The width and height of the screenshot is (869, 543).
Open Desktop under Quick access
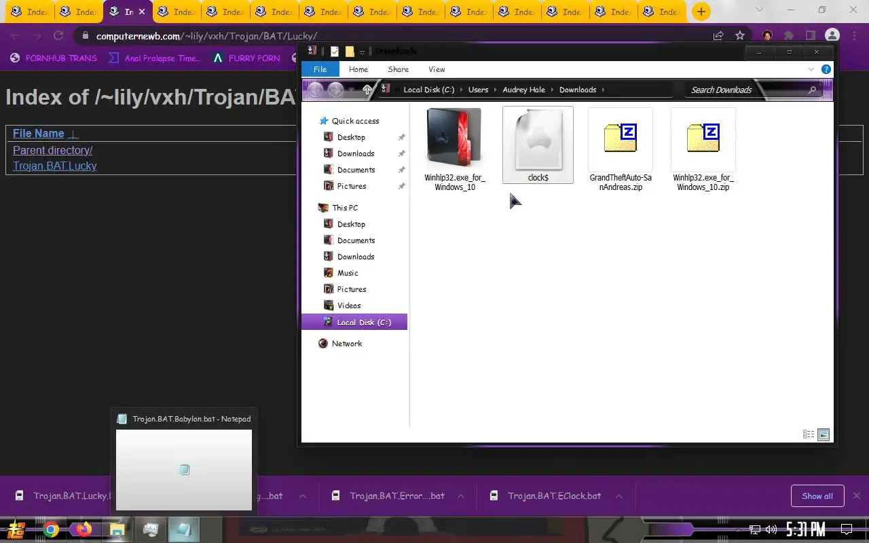pos(351,137)
